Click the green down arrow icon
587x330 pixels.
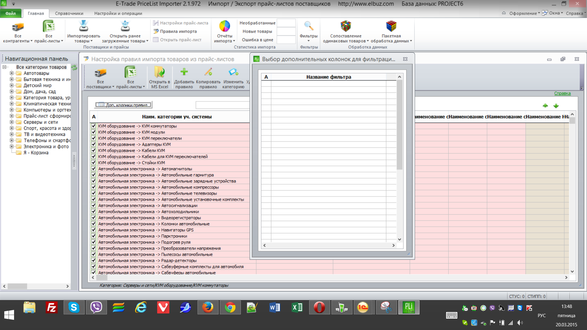pyautogui.click(x=556, y=106)
